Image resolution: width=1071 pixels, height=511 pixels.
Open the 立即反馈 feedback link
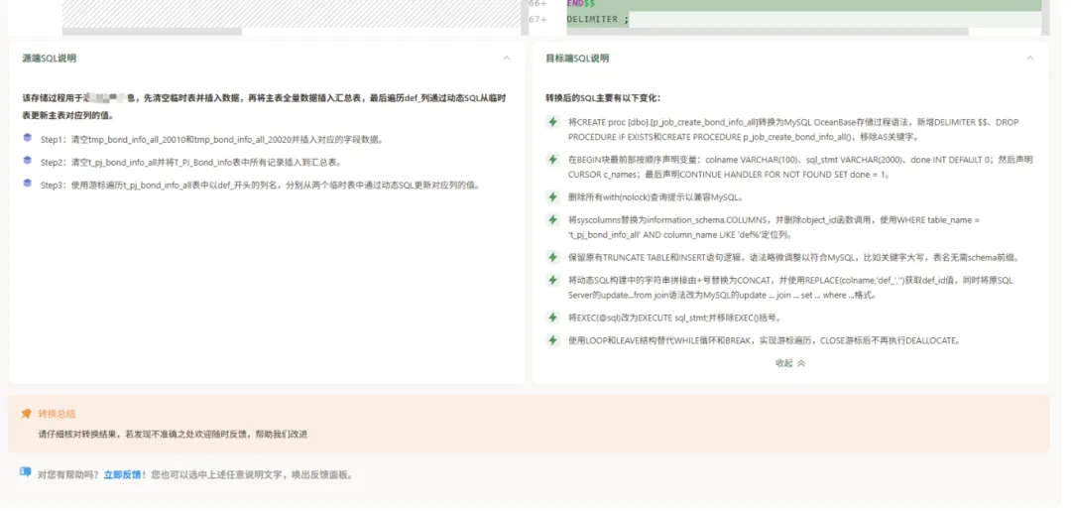coord(123,475)
